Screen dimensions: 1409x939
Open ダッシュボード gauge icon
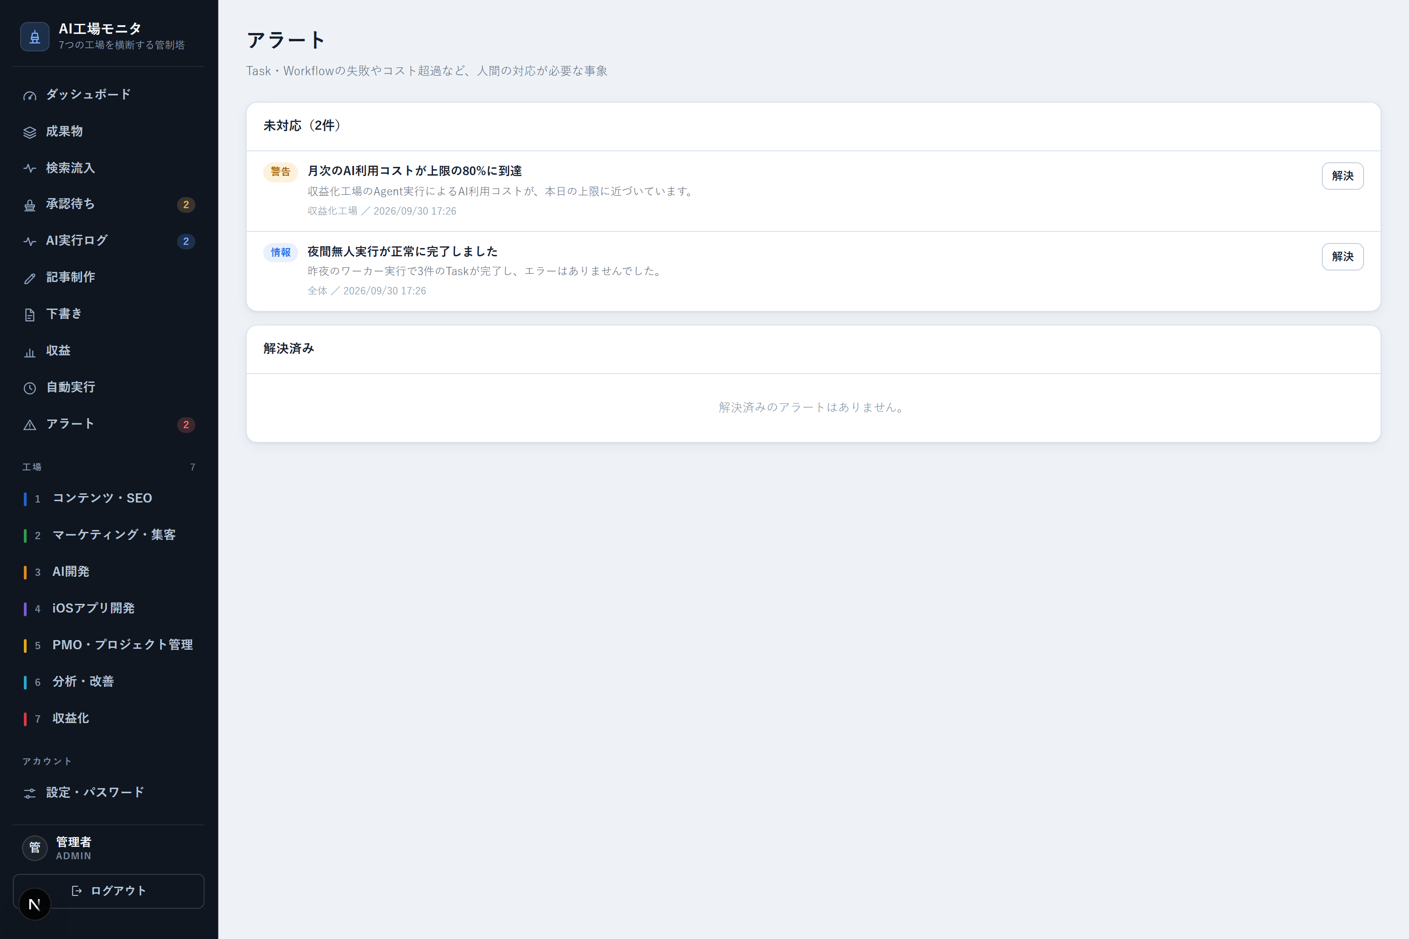point(29,95)
